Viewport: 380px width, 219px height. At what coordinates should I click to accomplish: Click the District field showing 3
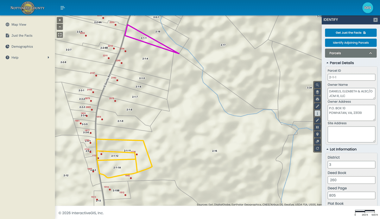click(351, 165)
